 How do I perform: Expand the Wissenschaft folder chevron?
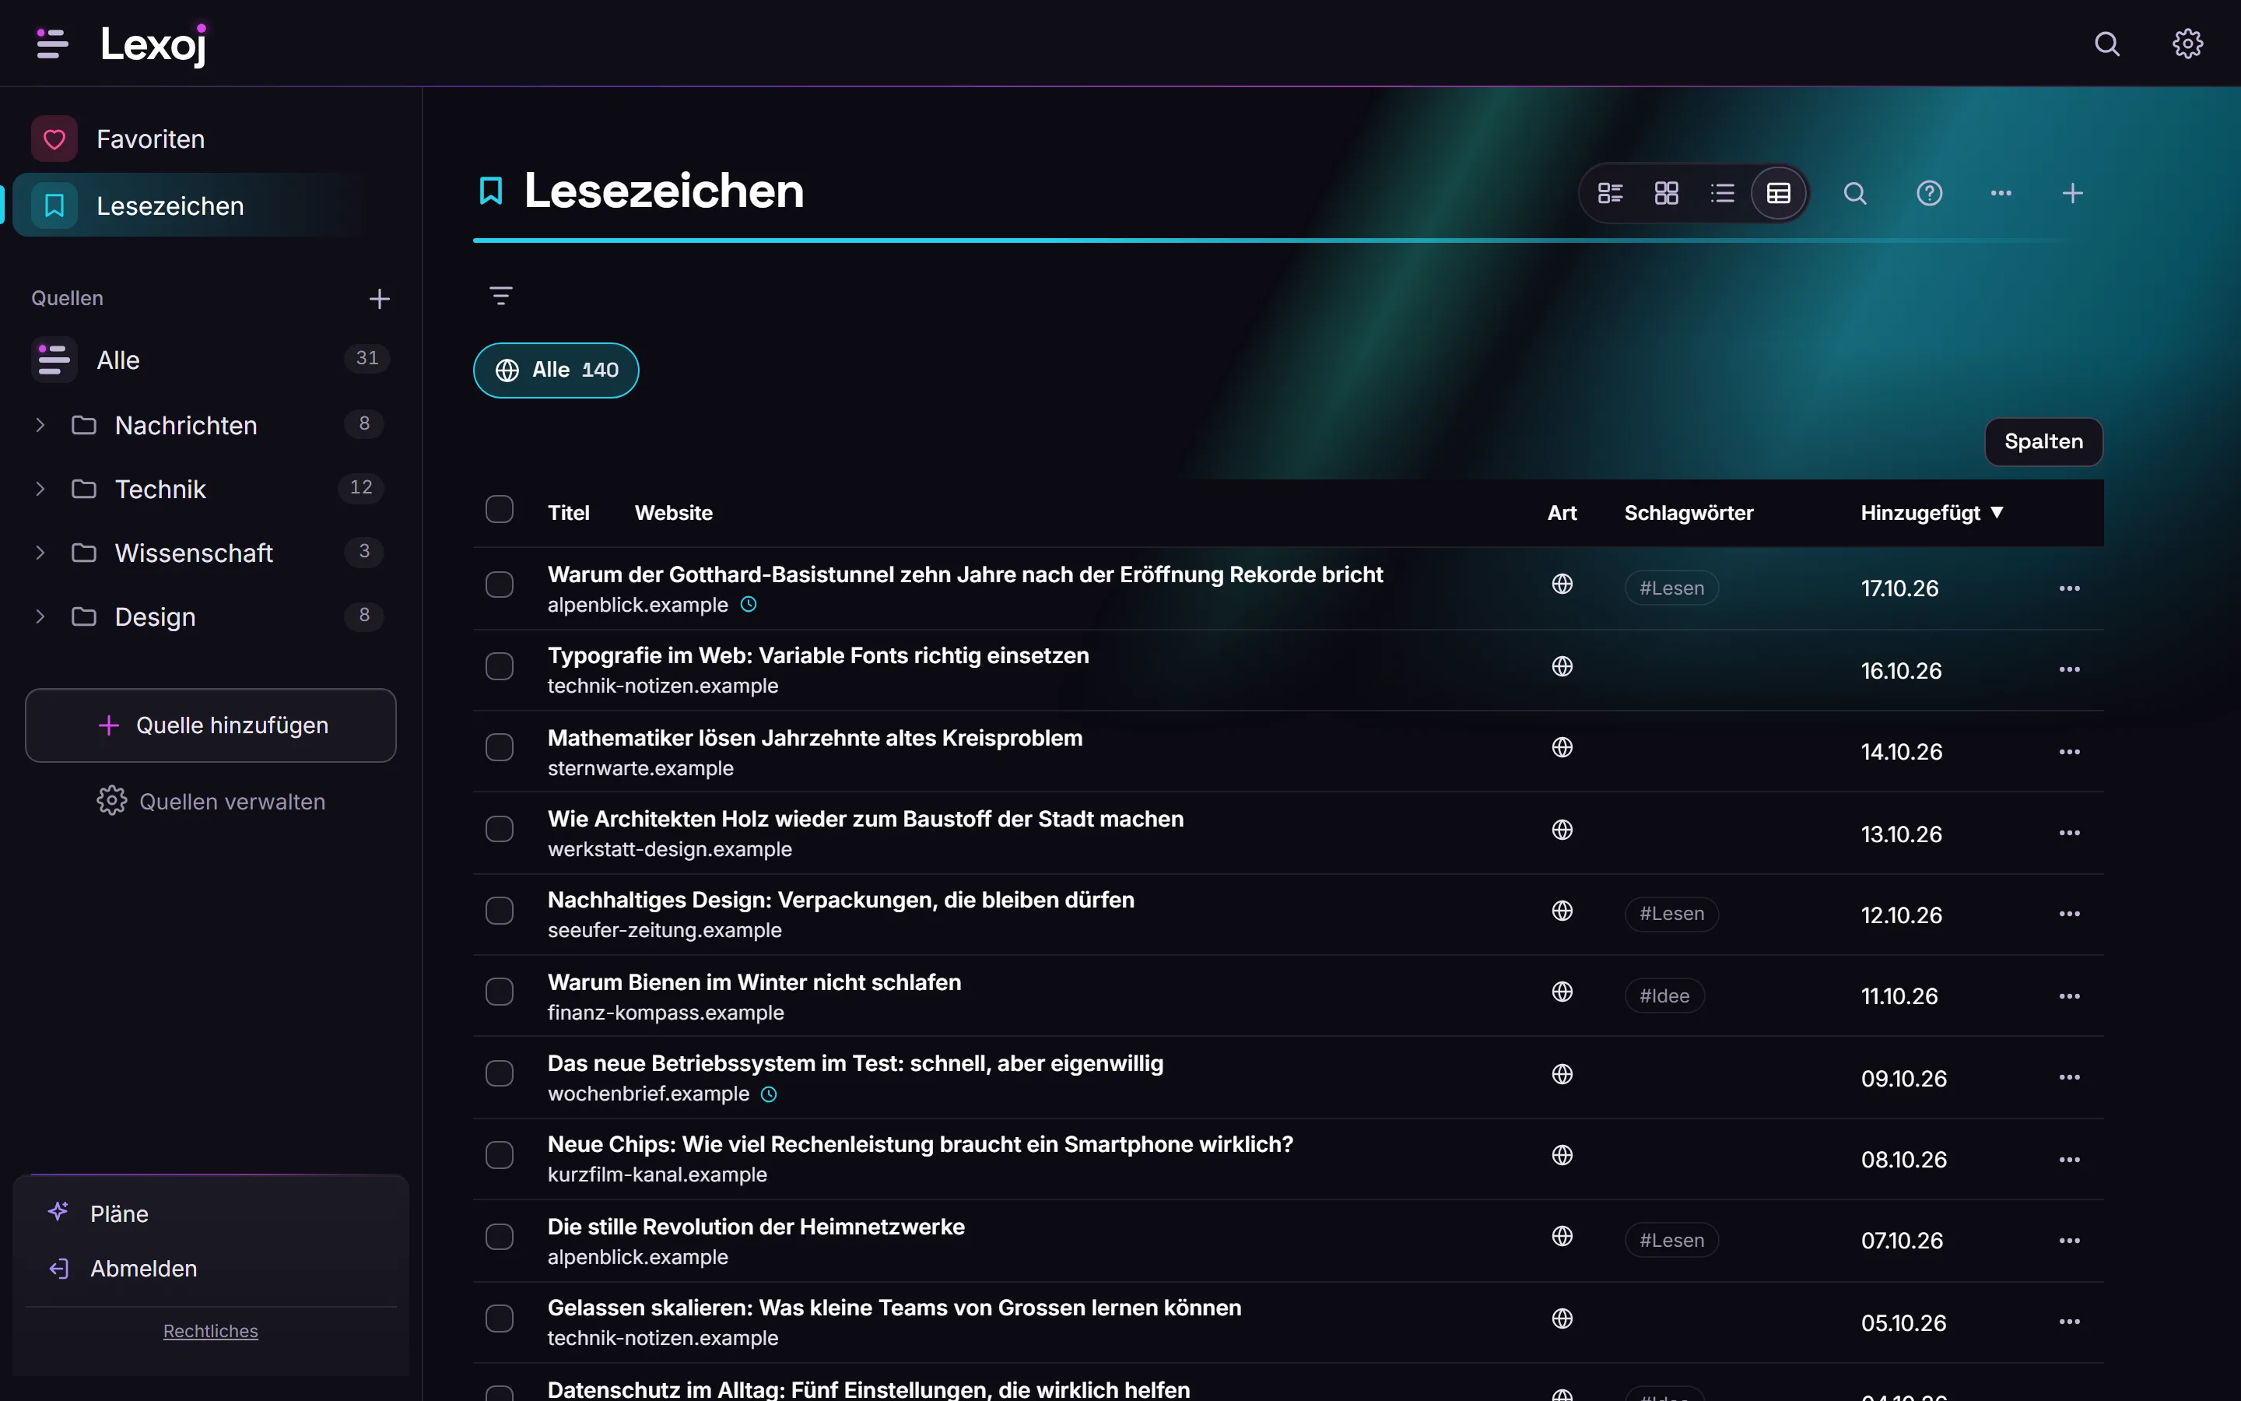(x=40, y=553)
